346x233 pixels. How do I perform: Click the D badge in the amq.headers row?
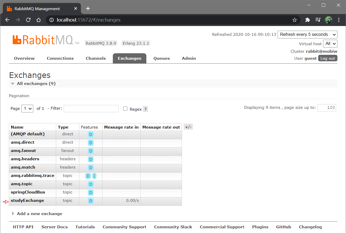tap(91, 159)
